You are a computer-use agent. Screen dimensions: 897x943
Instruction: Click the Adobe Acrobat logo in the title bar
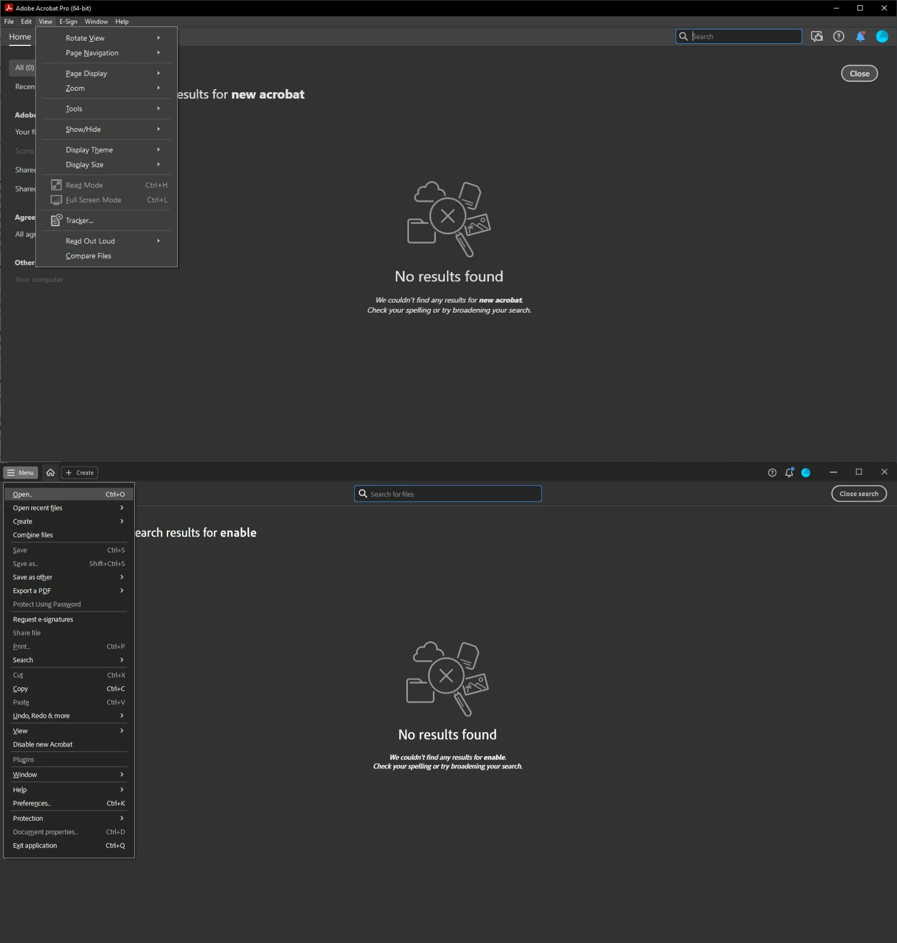(x=8, y=8)
